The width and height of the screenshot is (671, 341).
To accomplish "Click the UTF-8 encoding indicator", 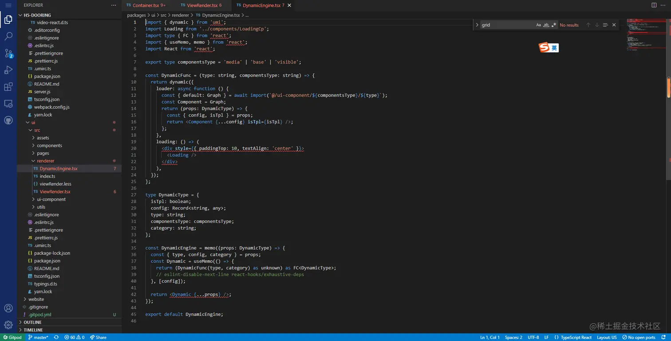I will click(x=533, y=337).
